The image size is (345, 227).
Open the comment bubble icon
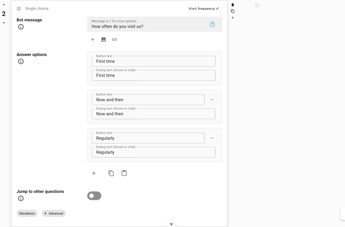tap(257, 5)
